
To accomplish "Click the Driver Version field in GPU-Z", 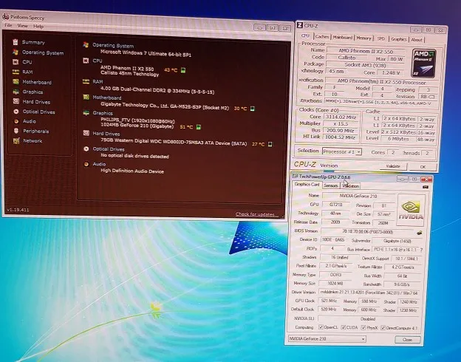I will [x=369, y=293].
